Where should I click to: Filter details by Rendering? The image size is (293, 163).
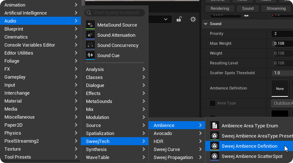(x=220, y=8)
